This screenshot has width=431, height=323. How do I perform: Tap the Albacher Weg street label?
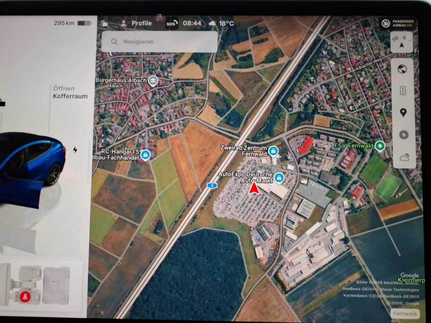point(369,64)
